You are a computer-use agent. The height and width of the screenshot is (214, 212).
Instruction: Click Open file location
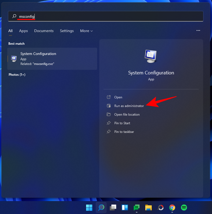point(127,115)
